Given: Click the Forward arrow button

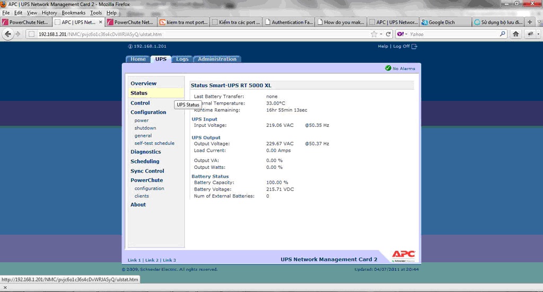Looking at the screenshot, I should [x=17, y=34].
